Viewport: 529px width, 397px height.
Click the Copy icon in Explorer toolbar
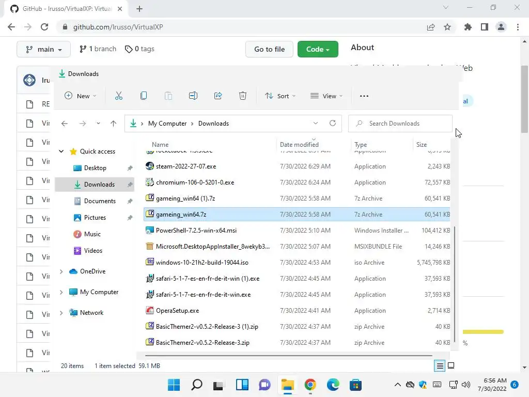click(x=144, y=96)
